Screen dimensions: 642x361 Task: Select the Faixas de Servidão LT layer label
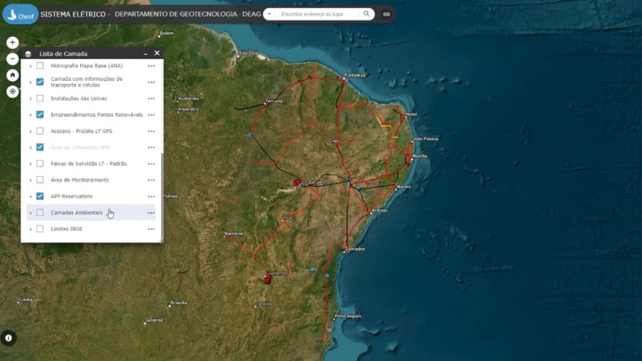(88, 164)
